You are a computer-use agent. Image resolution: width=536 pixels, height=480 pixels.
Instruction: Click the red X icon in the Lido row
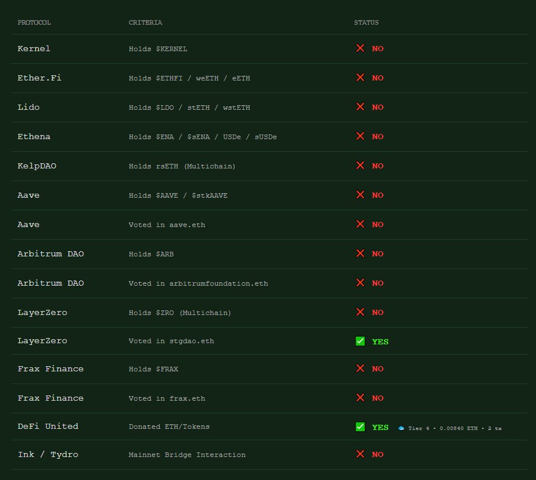[x=360, y=107]
